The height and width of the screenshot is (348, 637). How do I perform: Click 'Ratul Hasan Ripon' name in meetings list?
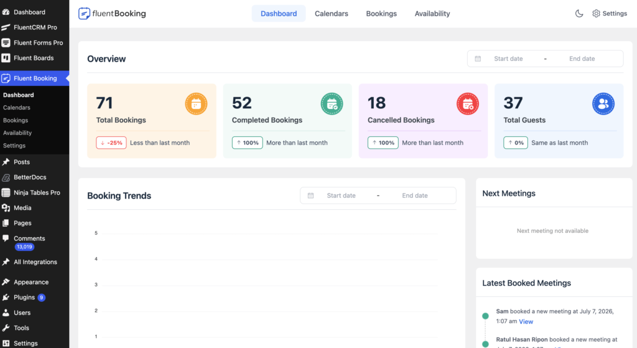pyautogui.click(x=522, y=339)
